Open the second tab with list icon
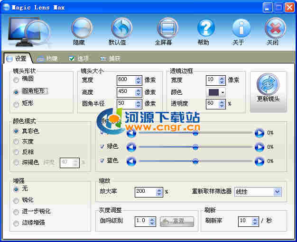Viewport: 297px width, 242px height. coord(47,59)
